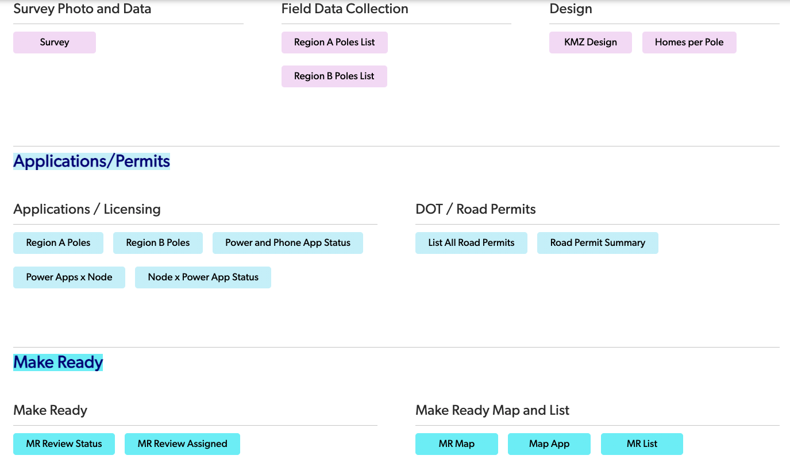Click the DOT / Road Permits heading
The height and width of the screenshot is (459, 790).
[476, 209]
